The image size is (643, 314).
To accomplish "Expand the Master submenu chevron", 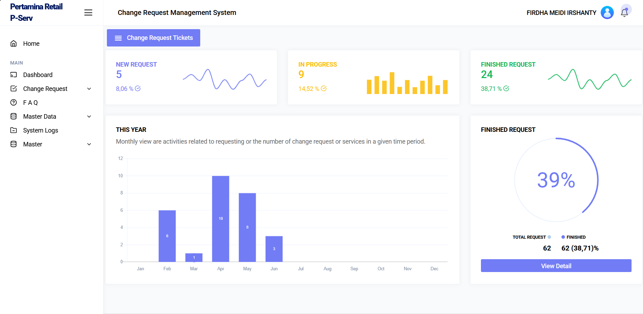I will click(89, 144).
